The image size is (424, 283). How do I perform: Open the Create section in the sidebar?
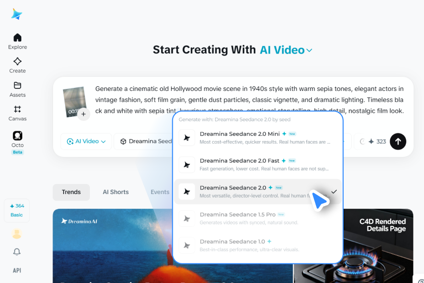17,65
